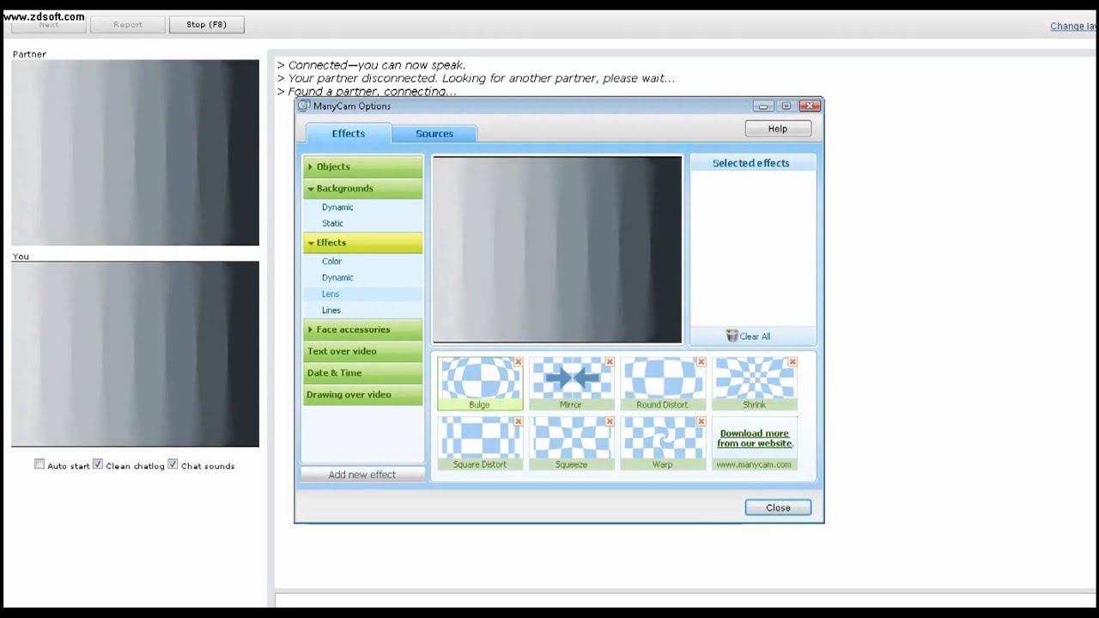Click the Change layout link

pyautogui.click(x=1074, y=26)
